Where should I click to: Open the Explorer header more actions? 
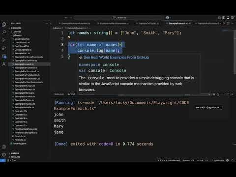47,24
